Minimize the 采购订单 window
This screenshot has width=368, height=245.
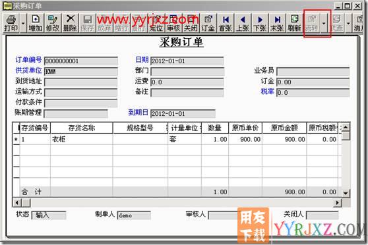click(338, 6)
